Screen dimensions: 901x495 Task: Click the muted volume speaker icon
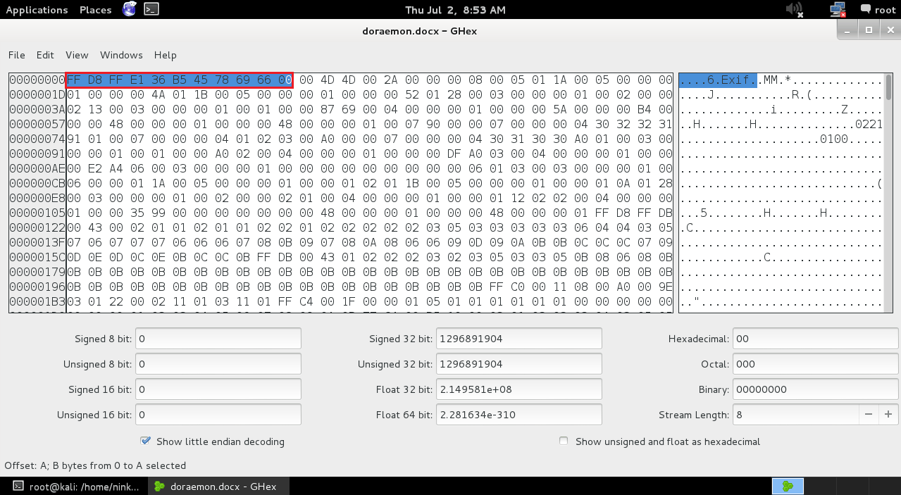click(x=795, y=9)
